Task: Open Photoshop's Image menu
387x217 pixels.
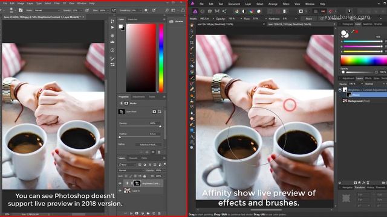Action: tap(21, 4)
